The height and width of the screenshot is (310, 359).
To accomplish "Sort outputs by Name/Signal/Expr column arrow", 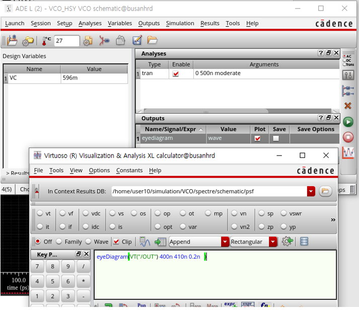I will click(x=201, y=129).
